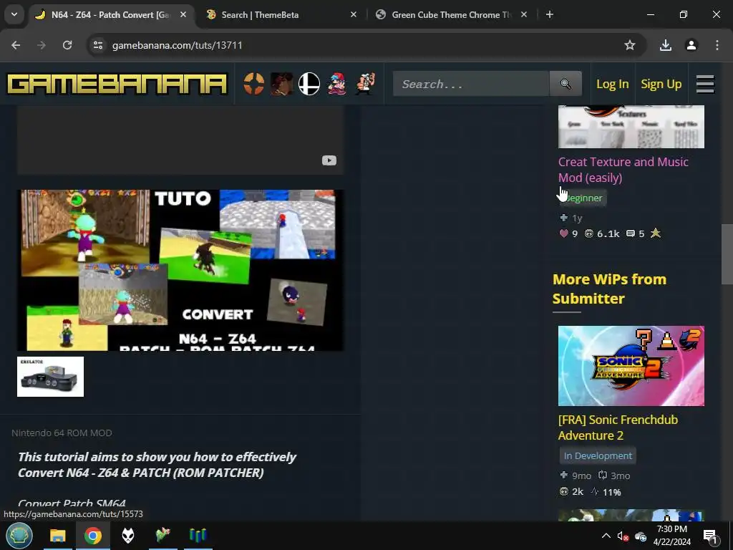Click the In Development status tag
The image size is (733, 550).
pos(598,455)
